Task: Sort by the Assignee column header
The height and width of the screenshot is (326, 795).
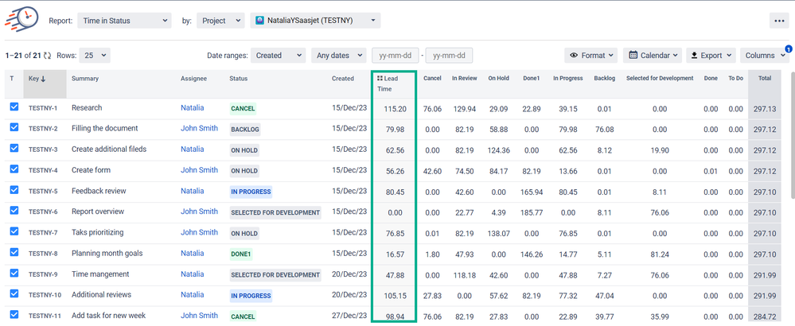Action: coord(193,79)
